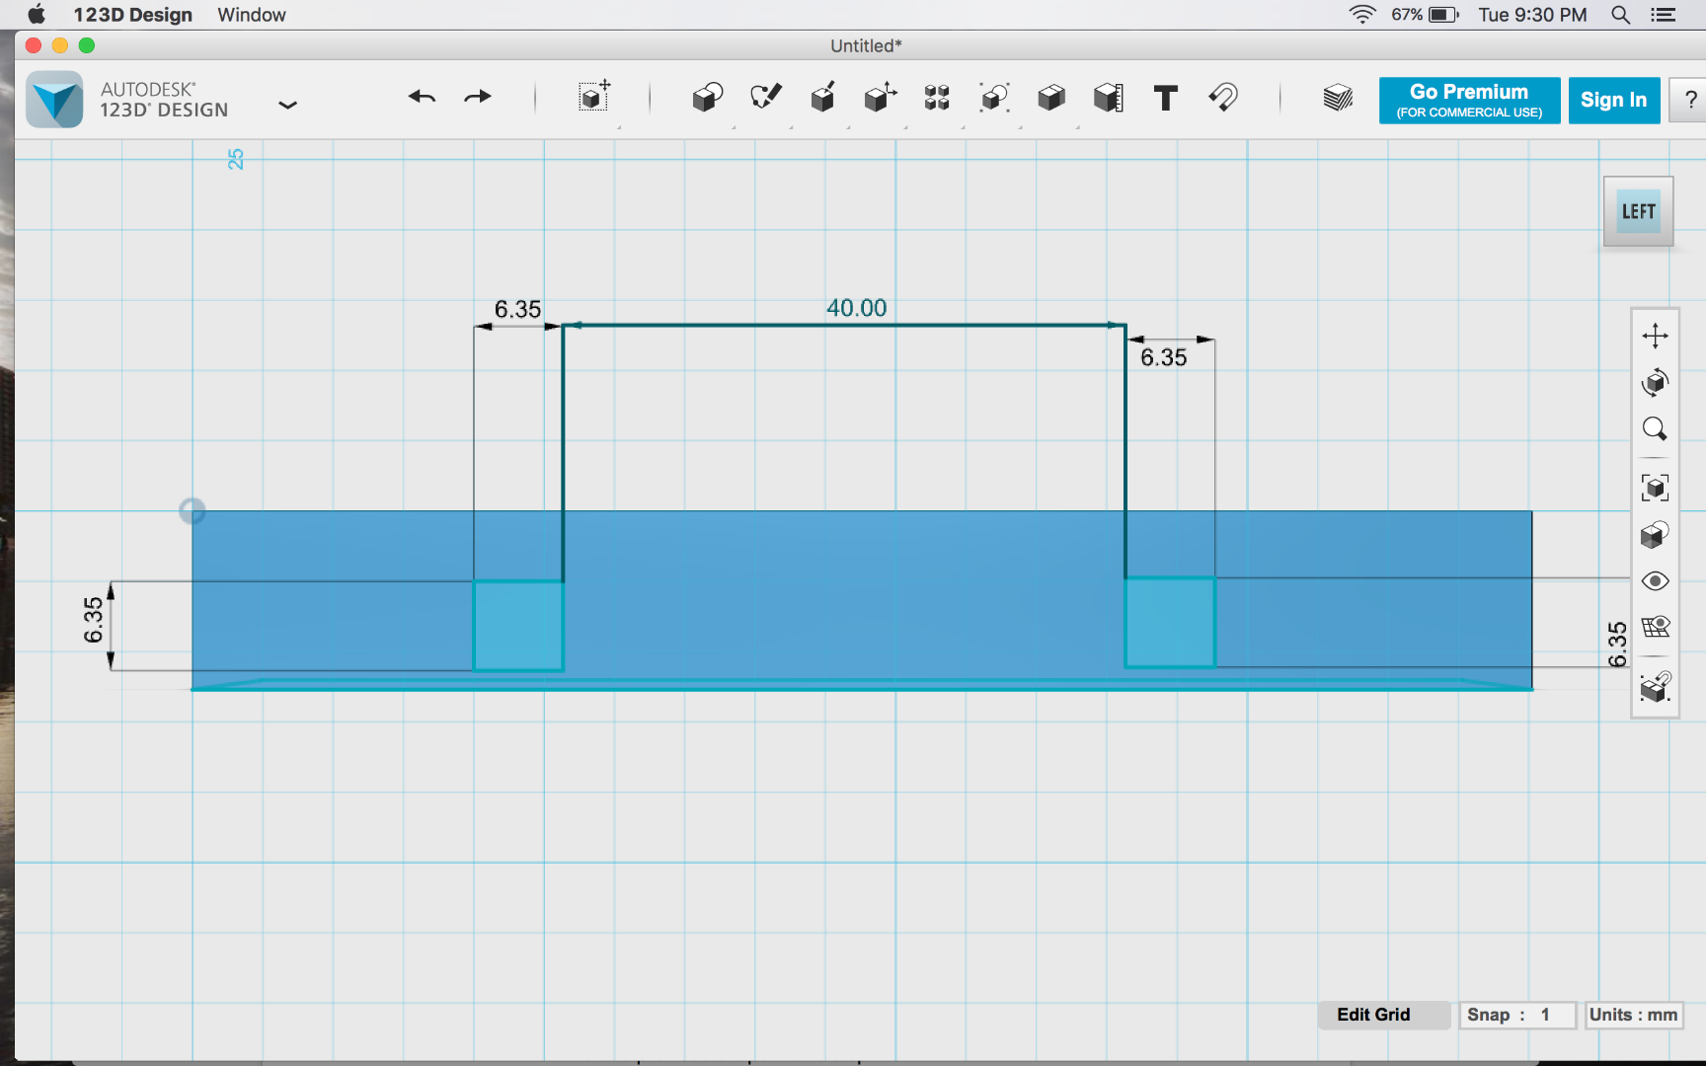Select the right vertical 6.35 dimension

[x=1617, y=645]
